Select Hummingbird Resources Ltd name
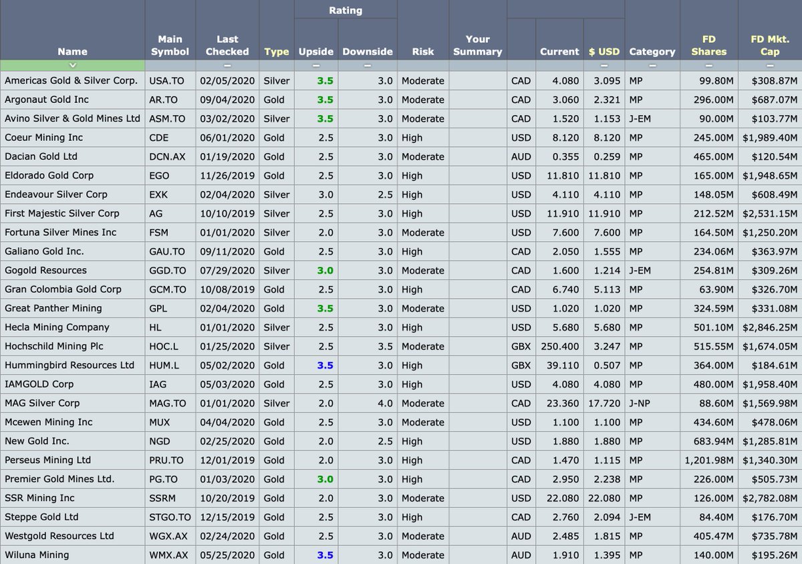The height and width of the screenshot is (564, 802). 70,366
